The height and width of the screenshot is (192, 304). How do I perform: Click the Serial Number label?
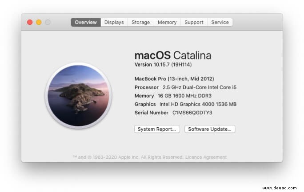152,113
